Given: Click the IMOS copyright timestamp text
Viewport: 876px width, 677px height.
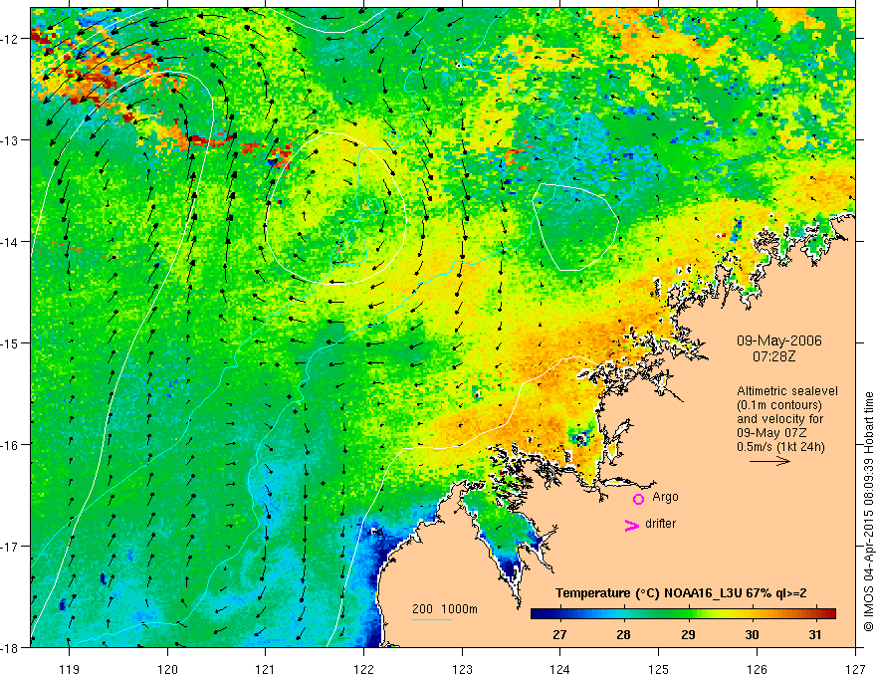Looking at the screenshot, I should click(x=868, y=512).
